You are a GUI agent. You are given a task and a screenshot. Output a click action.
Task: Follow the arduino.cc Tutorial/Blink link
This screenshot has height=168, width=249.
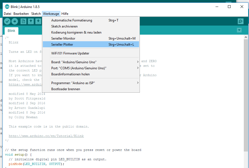point(46,136)
